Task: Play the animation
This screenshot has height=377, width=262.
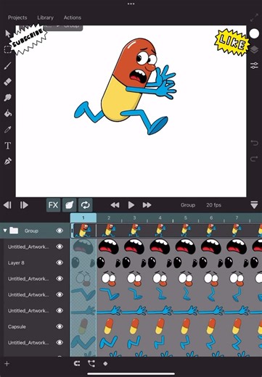Action: click(x=131, y=205)
